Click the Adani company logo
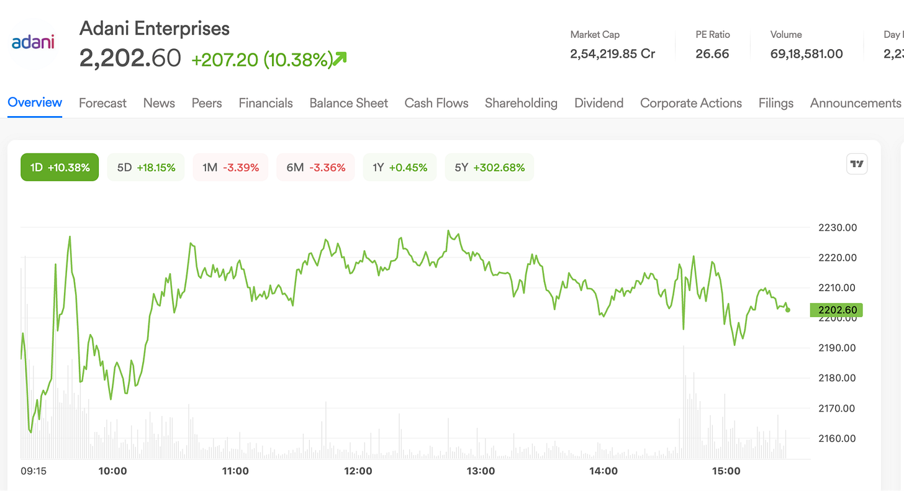The height and width of the screenshot is (491, 904). (33, 43)
